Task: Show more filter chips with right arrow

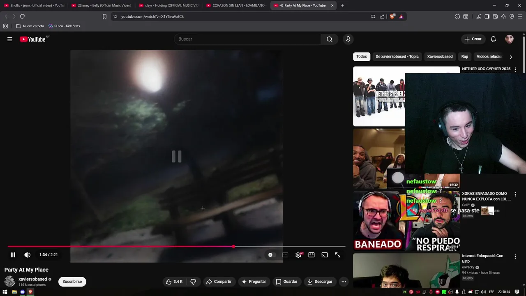Action: pos(511,57)
